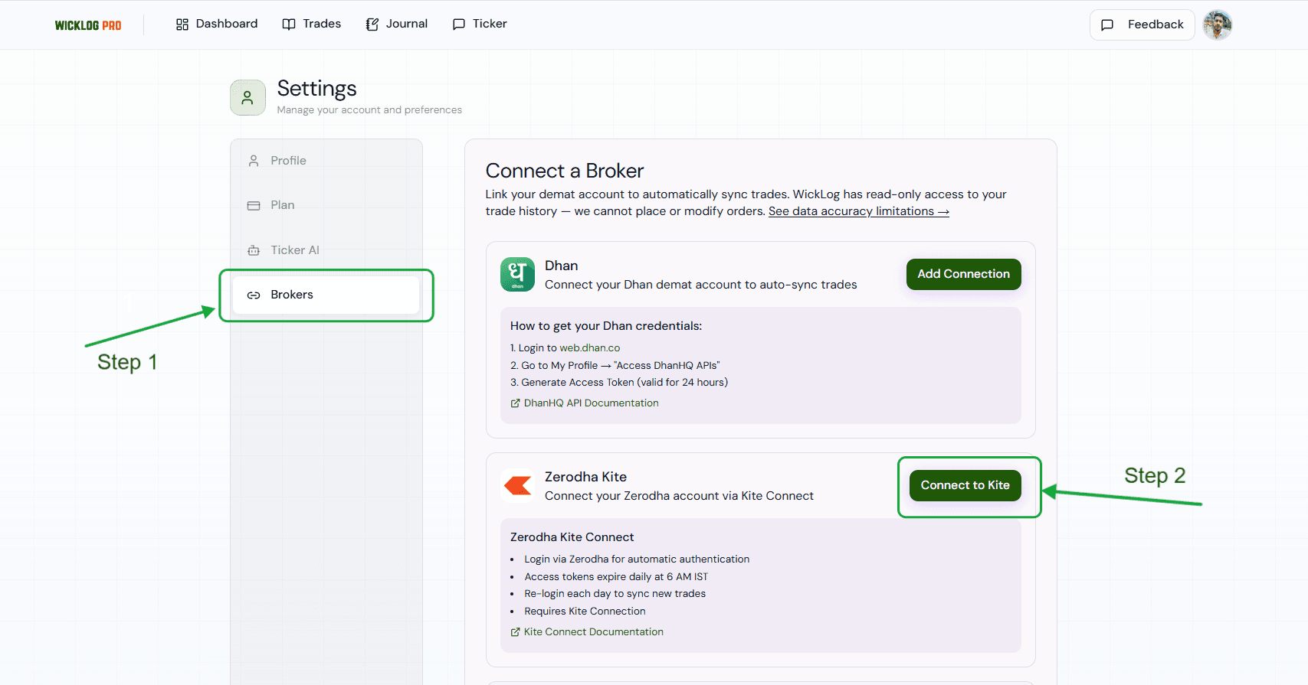Click 'Generate Access Token (valid for 24 hours)' text
The height and width of the screenshot is (685, 1308).
(624, 382)
